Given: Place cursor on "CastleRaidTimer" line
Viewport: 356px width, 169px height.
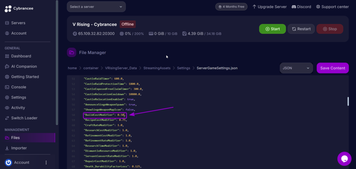Looking at the screenshot, I should [104, 79].
